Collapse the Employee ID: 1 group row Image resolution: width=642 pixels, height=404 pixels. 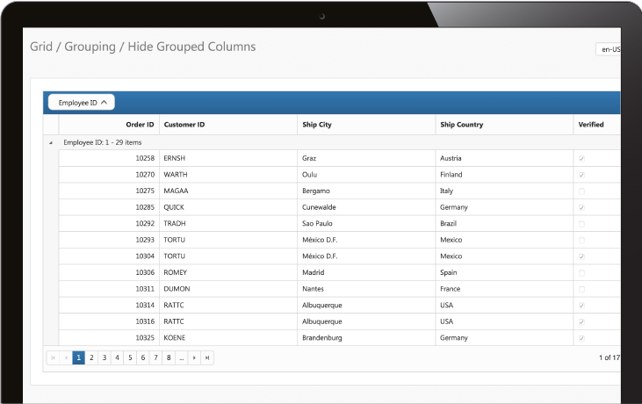coord(50,142)
